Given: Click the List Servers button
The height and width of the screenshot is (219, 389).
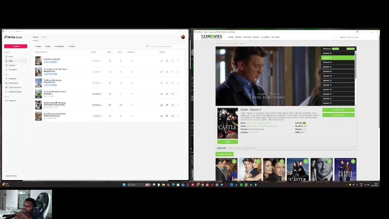Looking at the screenshot, I should (x=350, y=49).
